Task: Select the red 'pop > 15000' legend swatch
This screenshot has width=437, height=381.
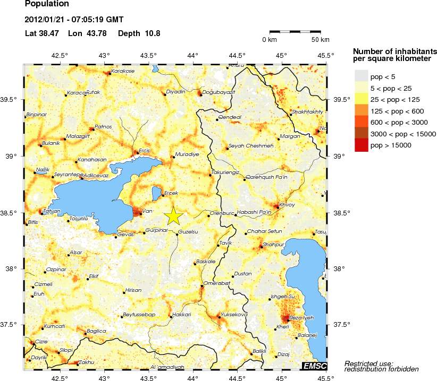Action: 362,145
